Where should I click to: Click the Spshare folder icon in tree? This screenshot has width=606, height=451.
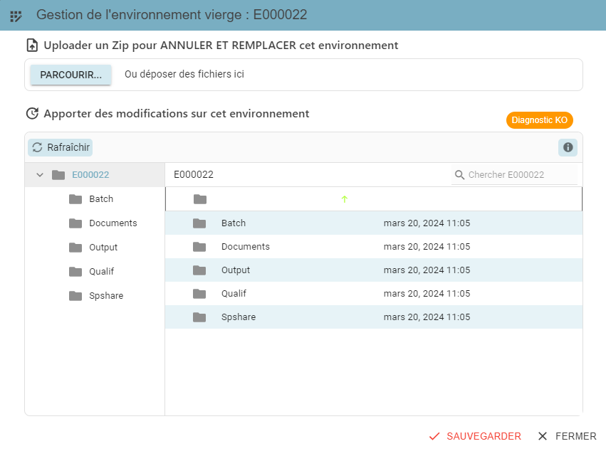(75, 296)
